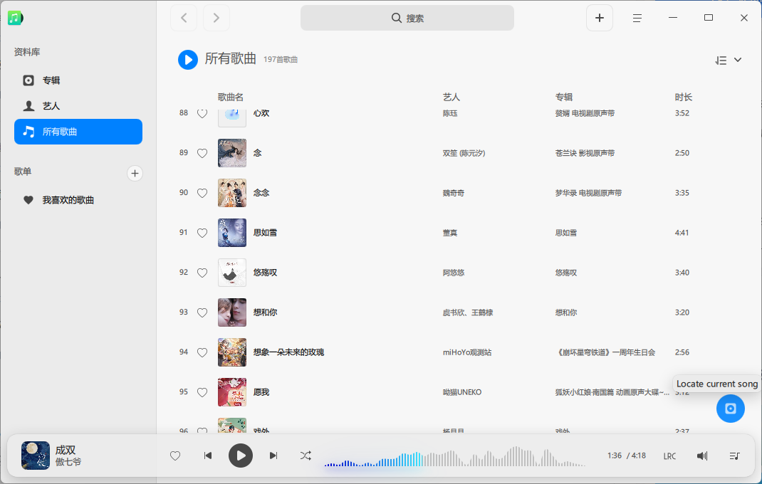Sort by 艺人 column header

[x=451, y=98]
